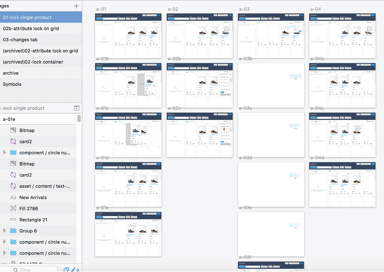The height and width of the screenshot is (272, 384).
Task: Click the image icon of Bitmap layer directly below a-01e
Action: pyautogui.click(x=13, y=130)
